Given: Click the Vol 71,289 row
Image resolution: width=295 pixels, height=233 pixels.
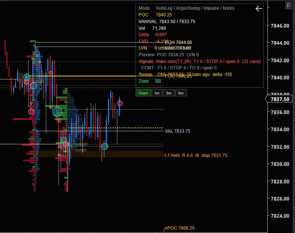Looking at the screenshot, I should coord(152,28).
